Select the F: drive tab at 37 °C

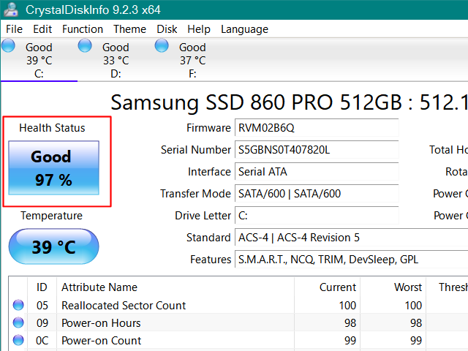coord(192,60)
